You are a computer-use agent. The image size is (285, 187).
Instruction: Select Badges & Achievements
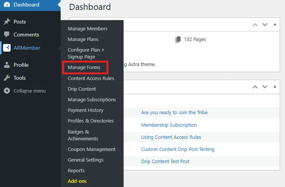coord(83,135)
